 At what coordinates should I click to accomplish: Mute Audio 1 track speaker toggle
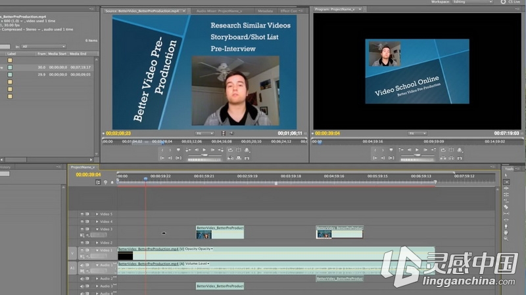click(x=82, y=265)
